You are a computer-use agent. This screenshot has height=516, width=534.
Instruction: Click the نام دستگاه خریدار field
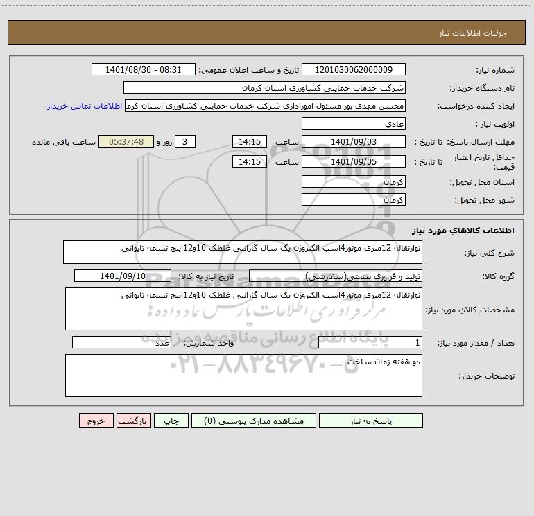pos(264,87)
